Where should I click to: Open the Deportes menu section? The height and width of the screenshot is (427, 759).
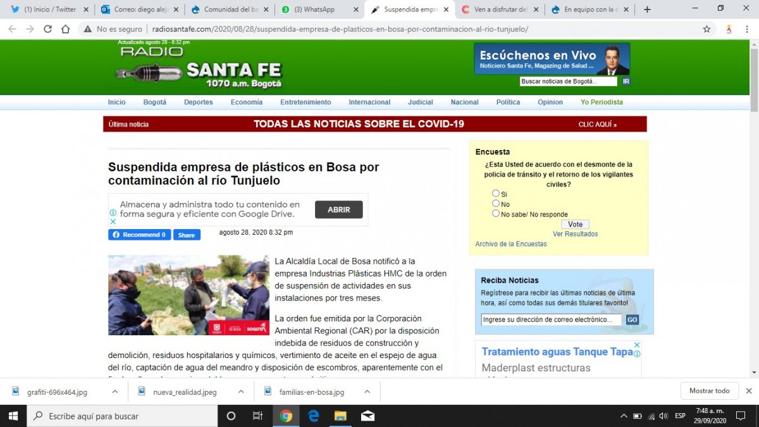point(199,102)
